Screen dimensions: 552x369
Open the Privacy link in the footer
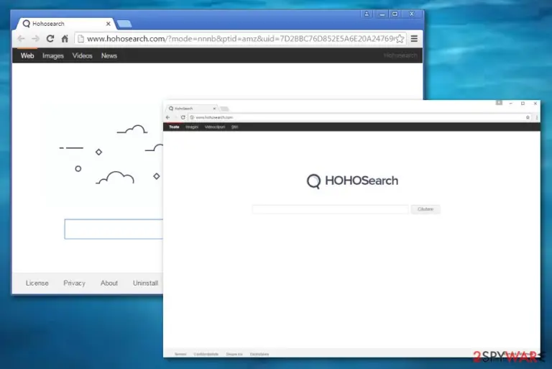(x=74, y=283)
